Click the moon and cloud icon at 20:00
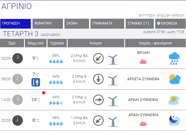This screenshot has height=131, width=186. pos(174,120)
